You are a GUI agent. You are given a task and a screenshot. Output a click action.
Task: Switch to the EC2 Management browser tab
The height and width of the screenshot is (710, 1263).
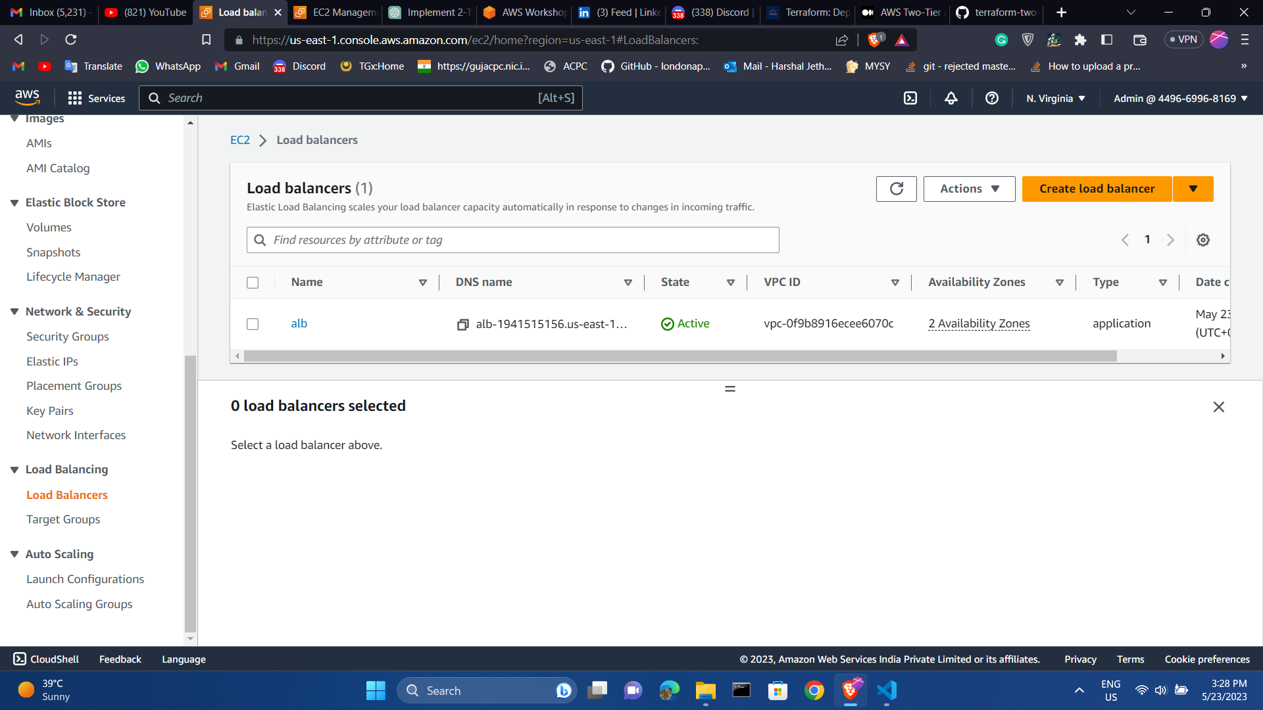tap(335, 12)
